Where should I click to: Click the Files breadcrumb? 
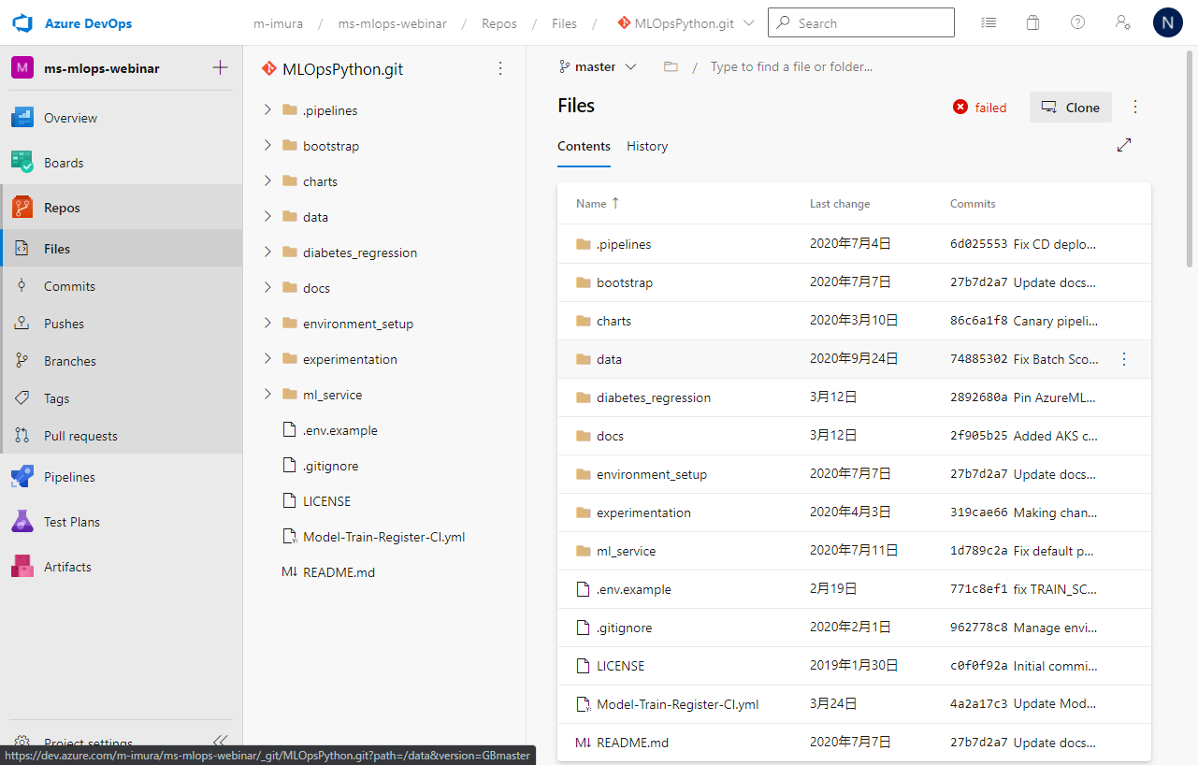pos(564,23)
